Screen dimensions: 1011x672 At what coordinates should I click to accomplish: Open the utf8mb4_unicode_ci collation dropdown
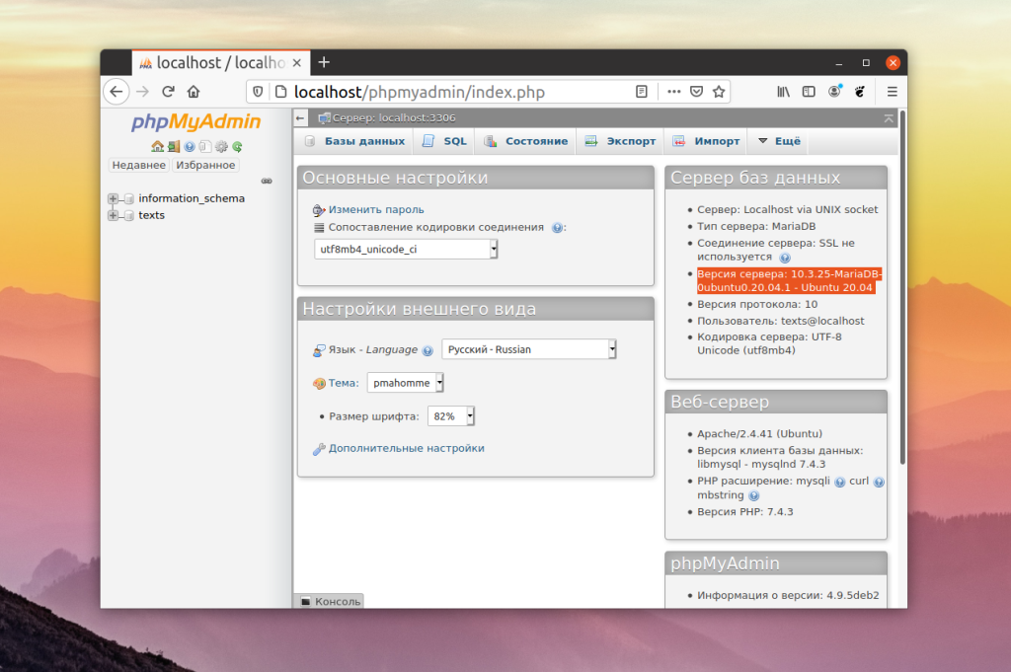[x=406, y=250]
